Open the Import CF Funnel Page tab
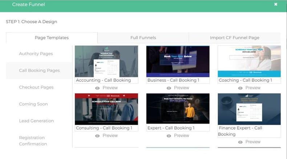 point(234,38)
